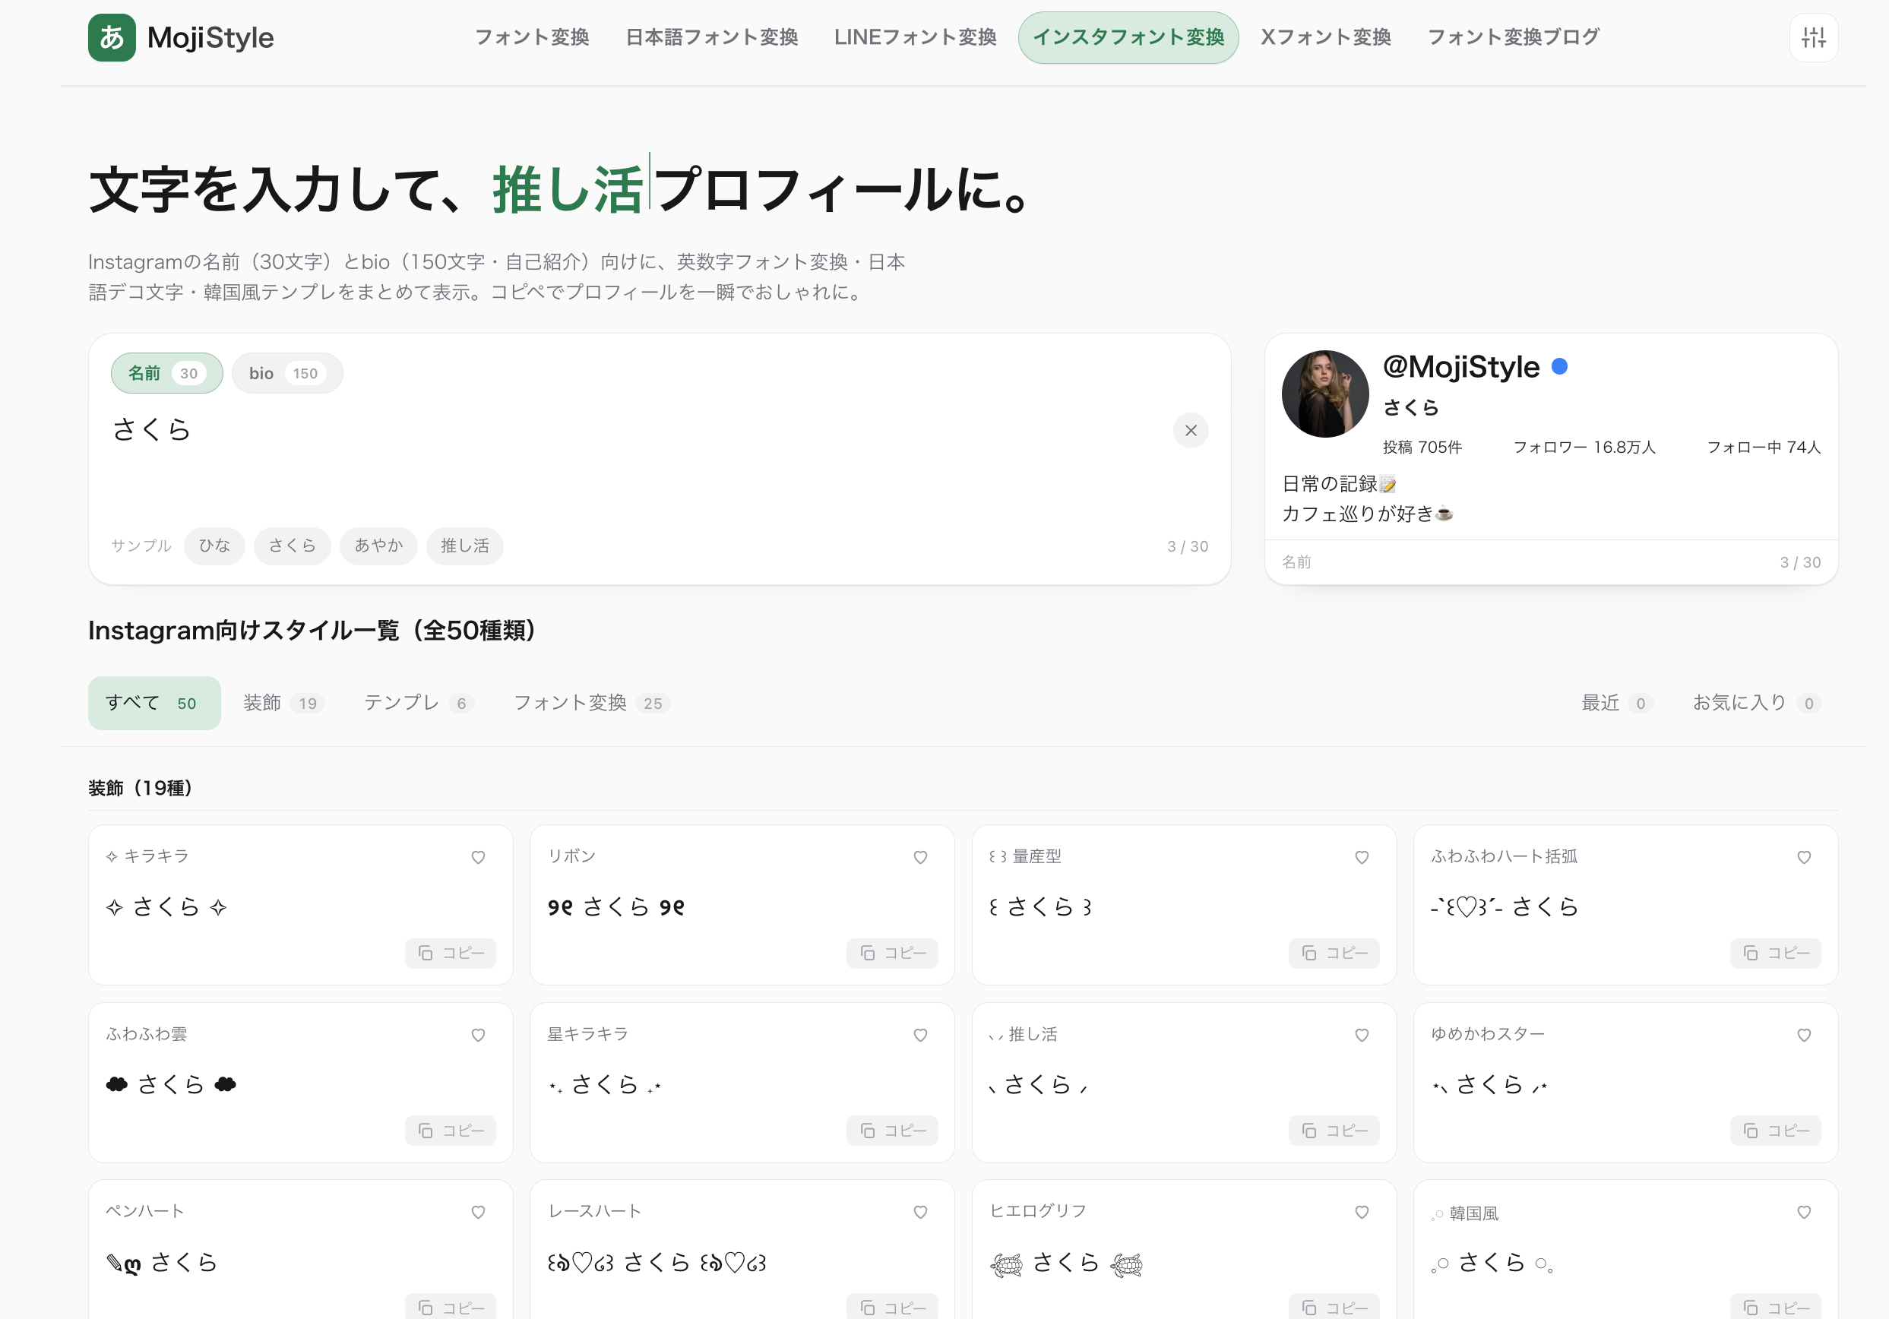Click the profile avatar photo

1324,394
